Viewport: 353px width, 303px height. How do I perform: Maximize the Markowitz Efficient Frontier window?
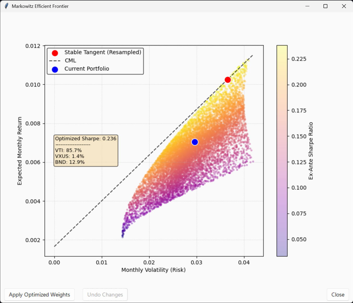click(x=325, y=6)
